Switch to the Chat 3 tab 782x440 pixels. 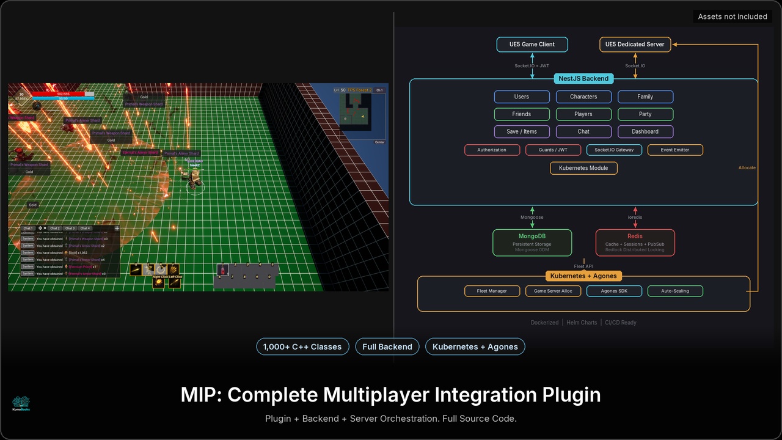pyautogui.click(x=70, y=228)
